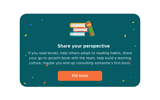This screenshot has width=160, height=100.
Task: Click the Share your perspective heading
Action: [x=83, y=46]
